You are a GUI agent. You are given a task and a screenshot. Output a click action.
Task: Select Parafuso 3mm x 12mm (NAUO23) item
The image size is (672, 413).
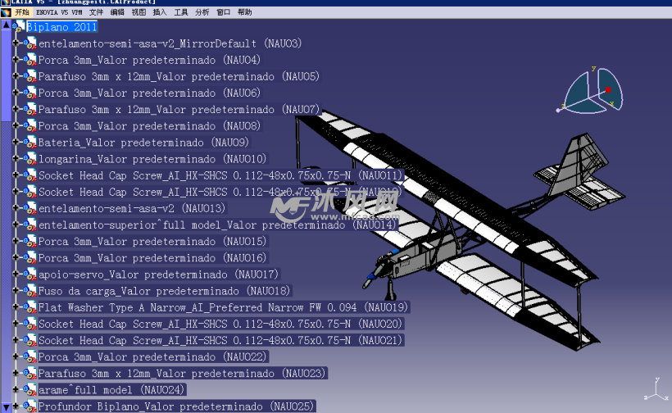(182, 374)
